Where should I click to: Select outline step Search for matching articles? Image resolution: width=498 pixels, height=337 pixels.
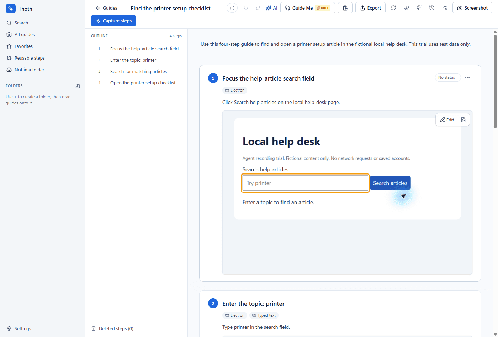coord(139,71)
